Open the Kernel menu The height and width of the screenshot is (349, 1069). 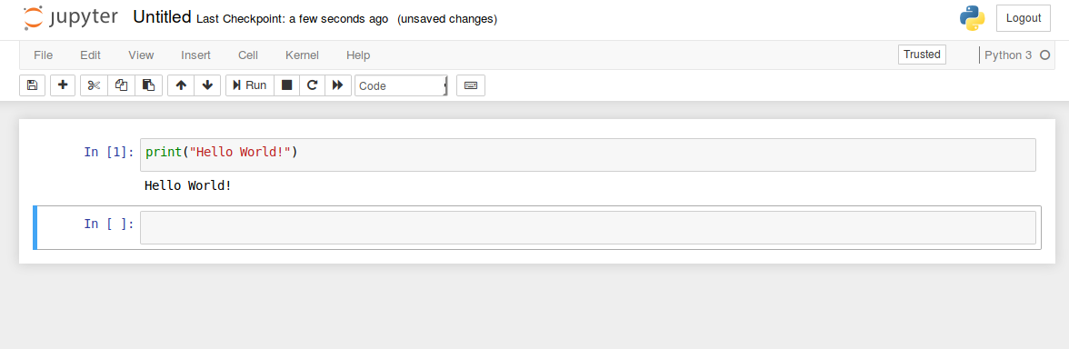tap(302, 55)
